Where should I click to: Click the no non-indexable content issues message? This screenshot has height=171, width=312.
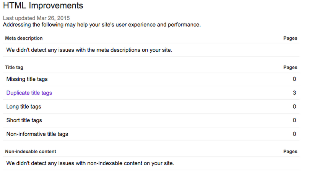coord(90,163)
